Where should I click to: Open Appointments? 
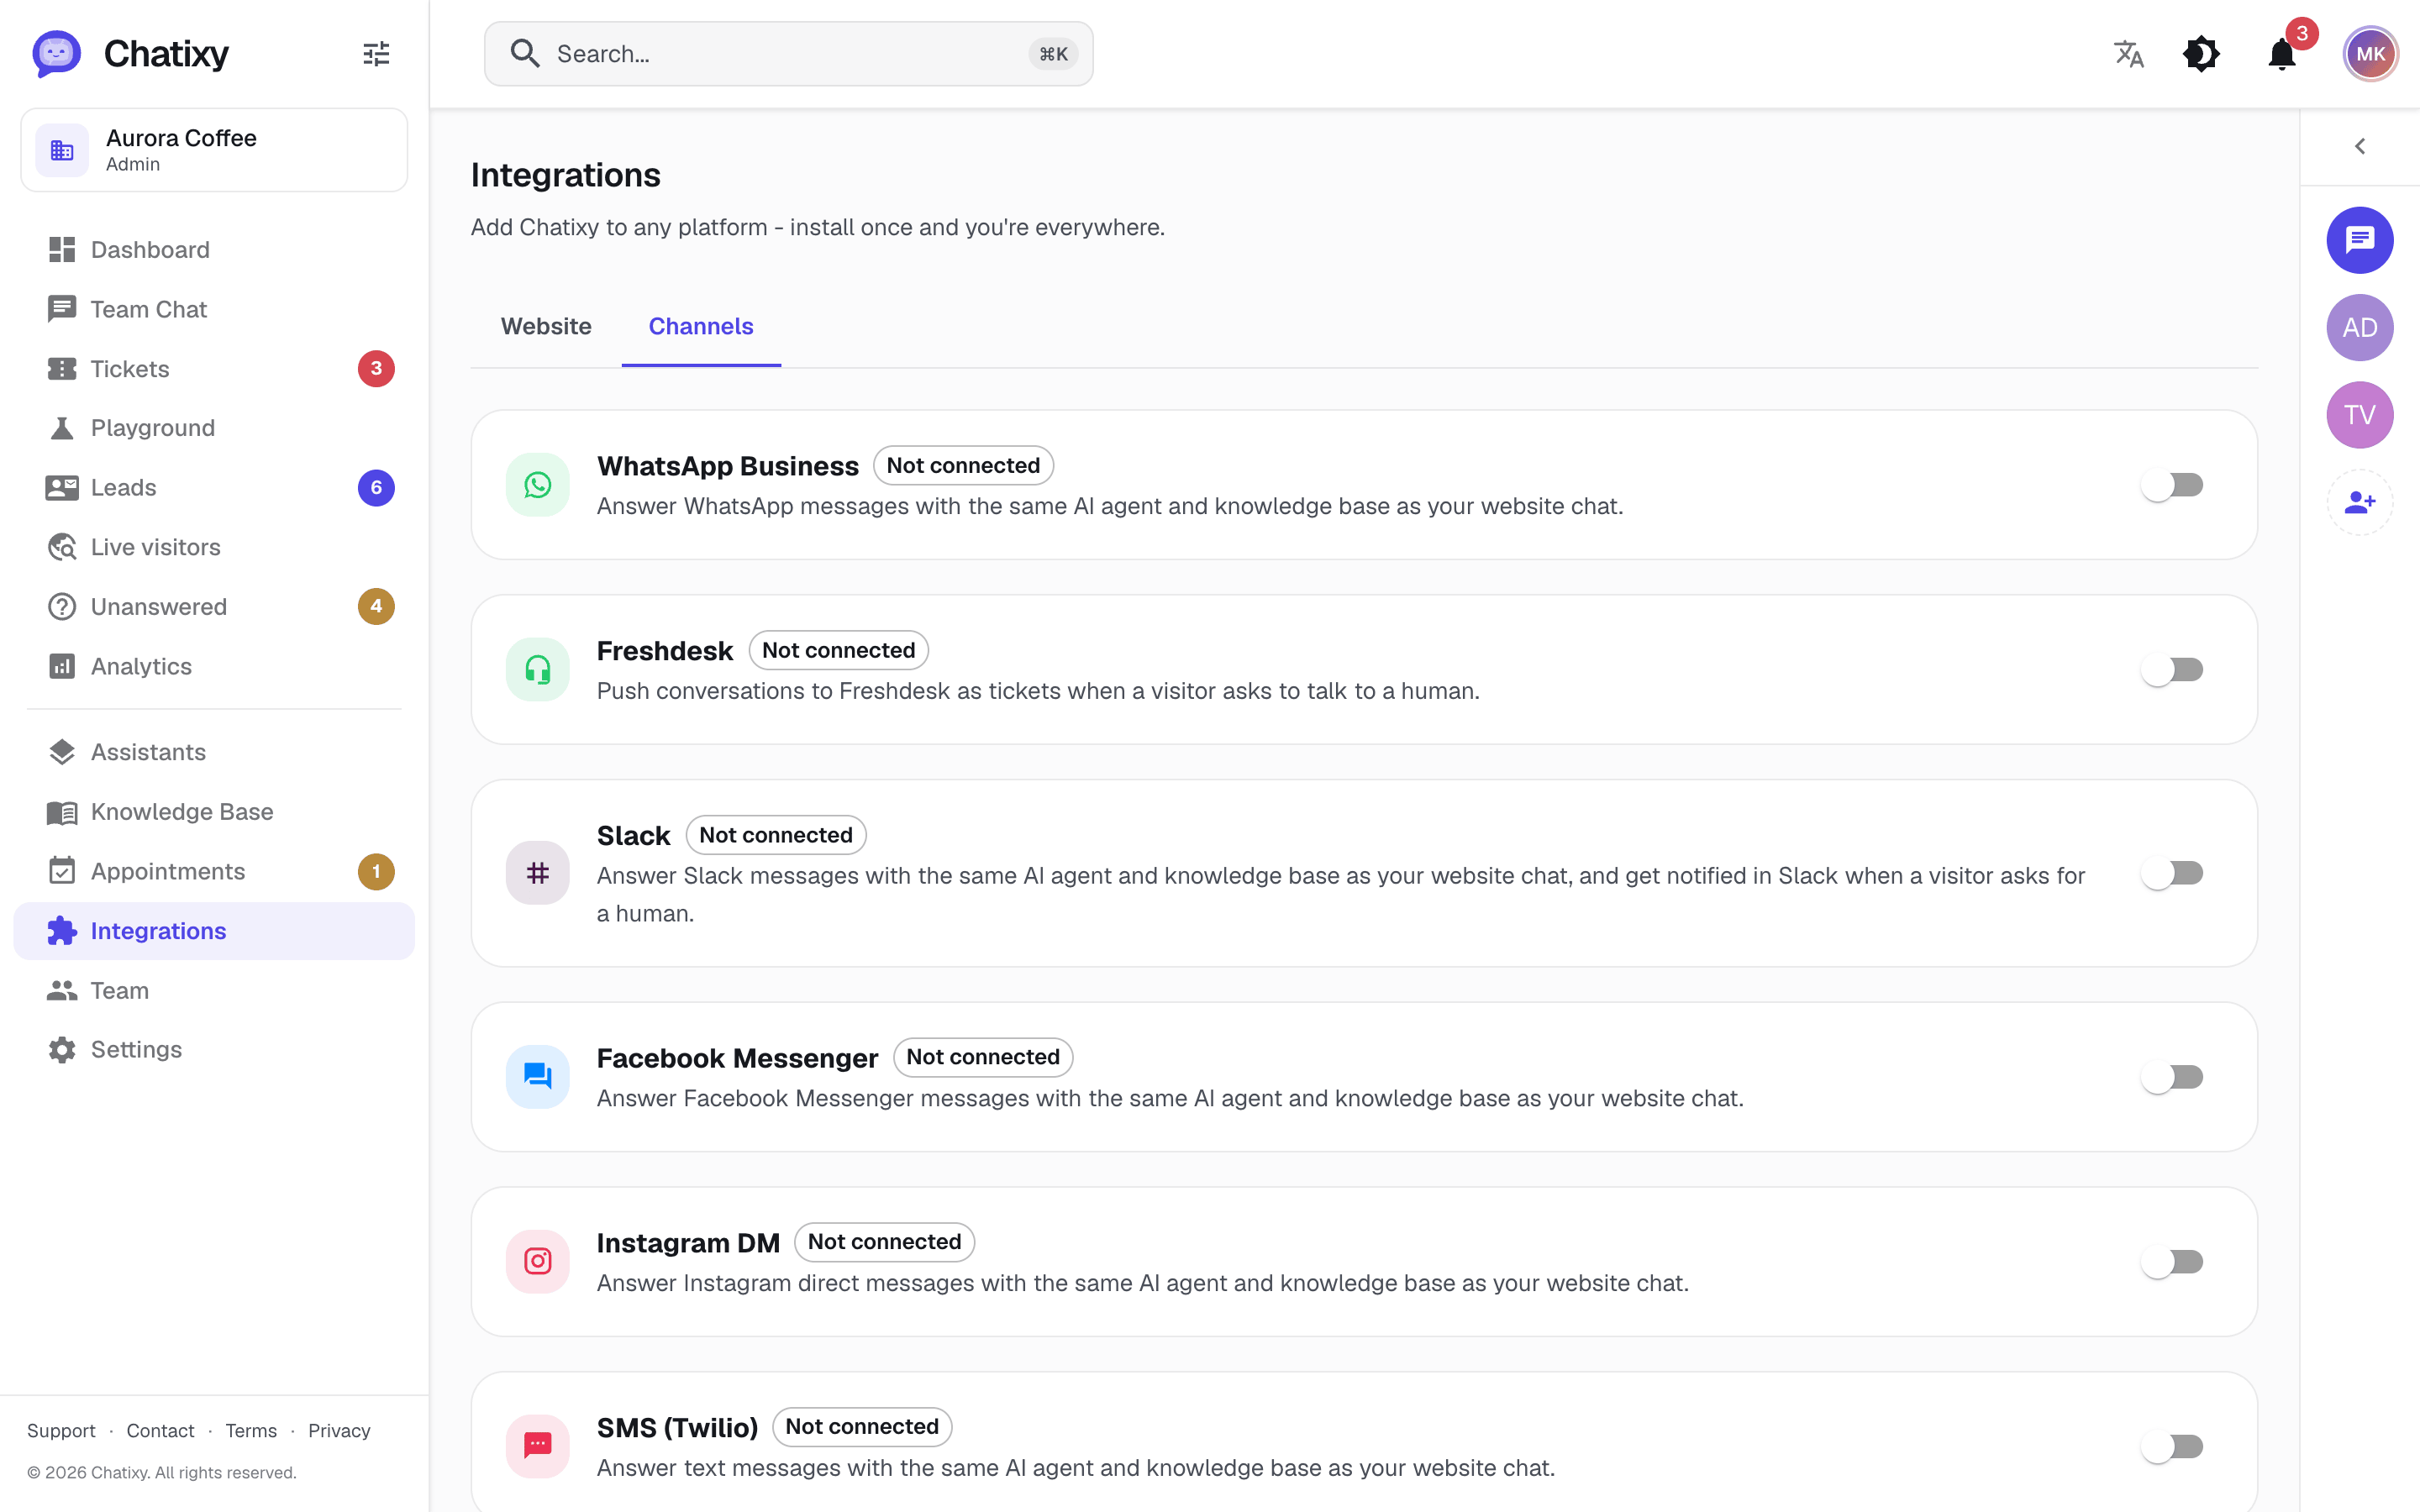pos(214,872)
